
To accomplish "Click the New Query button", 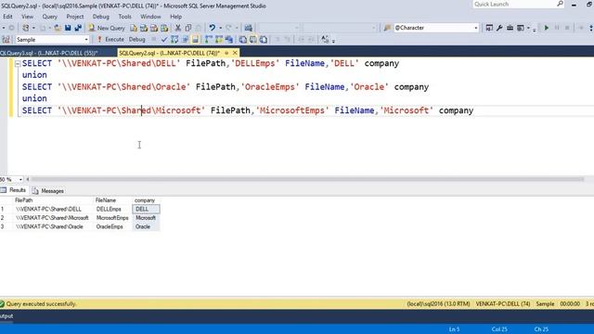I will click(107, 28).
